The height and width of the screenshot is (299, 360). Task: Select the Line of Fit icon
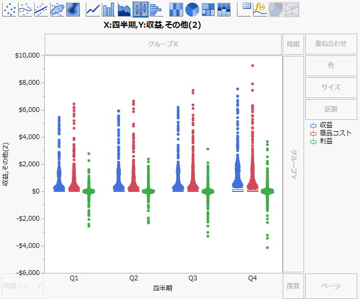pyautogui.click(x=41, y=9)
